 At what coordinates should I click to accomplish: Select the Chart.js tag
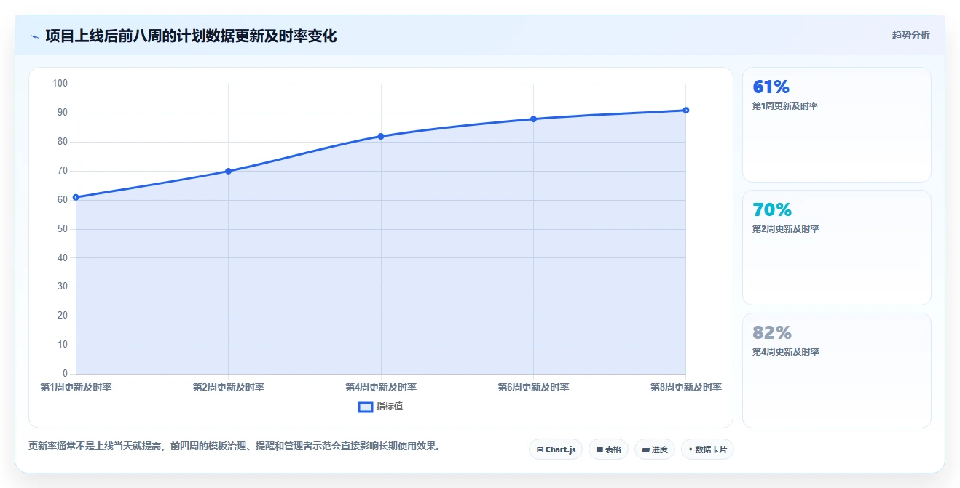[x=556, y=449]
